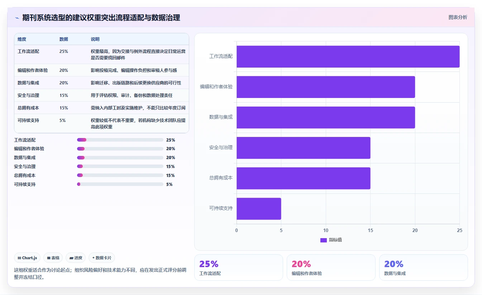Click description 影响投稿完成、编辑操作负担
482x295 pixels.
click(134, 70)
